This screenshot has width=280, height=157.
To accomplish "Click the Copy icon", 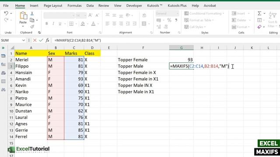I will (x=32, y=20).
